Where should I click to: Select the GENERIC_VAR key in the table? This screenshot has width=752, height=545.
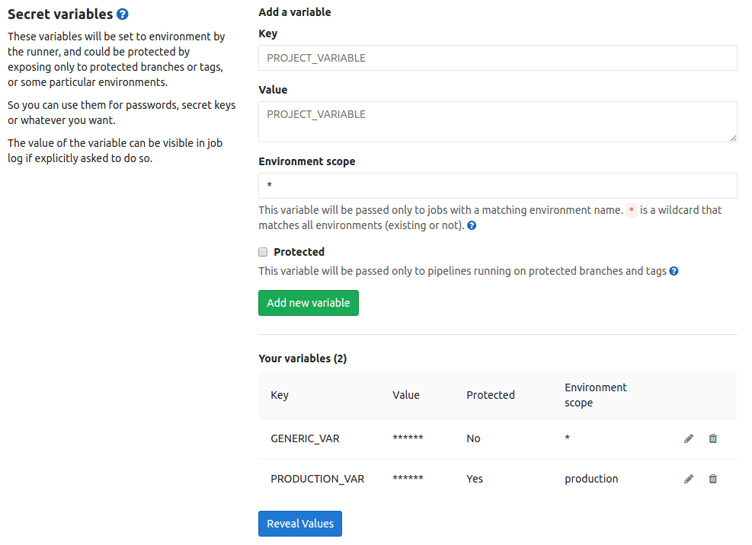click(x=305, y=438)
